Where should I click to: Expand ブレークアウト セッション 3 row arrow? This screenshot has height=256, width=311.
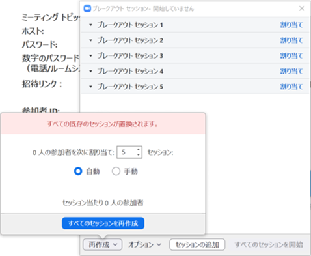(x=90, y=56)
